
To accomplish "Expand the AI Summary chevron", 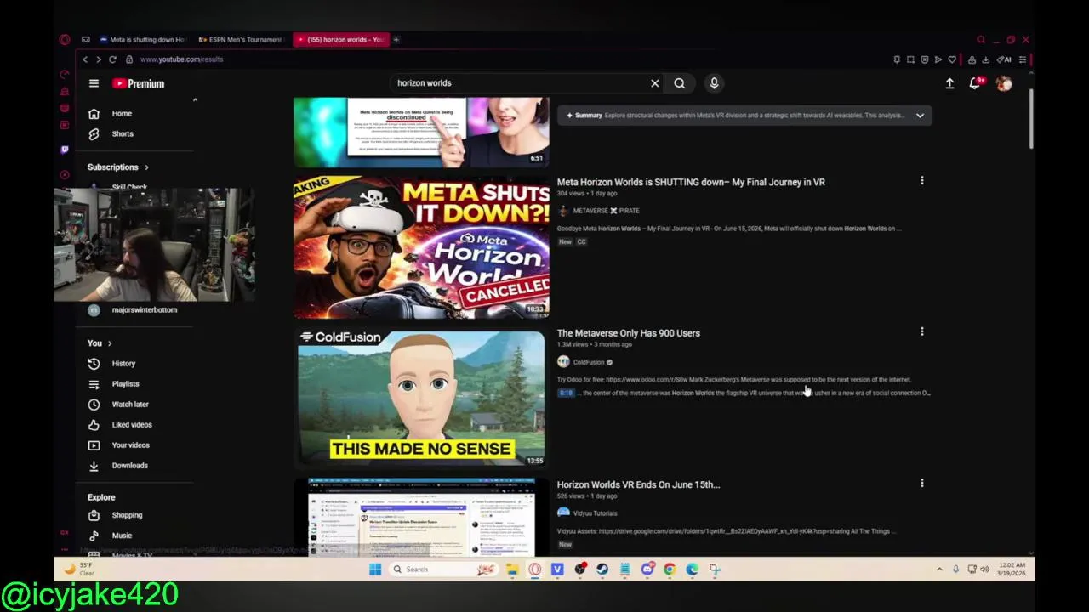I will pos(920,116).
